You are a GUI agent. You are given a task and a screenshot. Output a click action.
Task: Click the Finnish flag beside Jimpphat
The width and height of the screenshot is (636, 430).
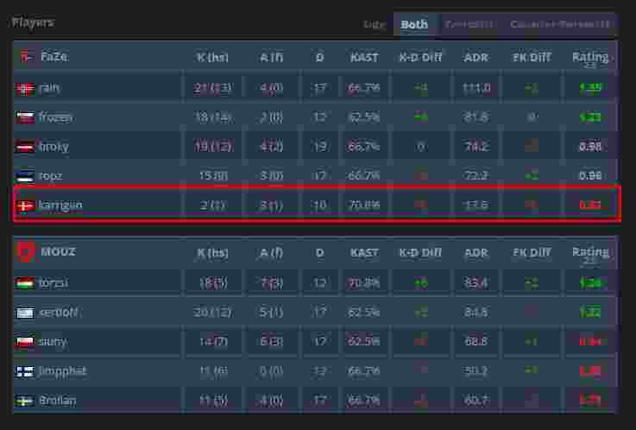pyautogui.click(x=25, y=371)
